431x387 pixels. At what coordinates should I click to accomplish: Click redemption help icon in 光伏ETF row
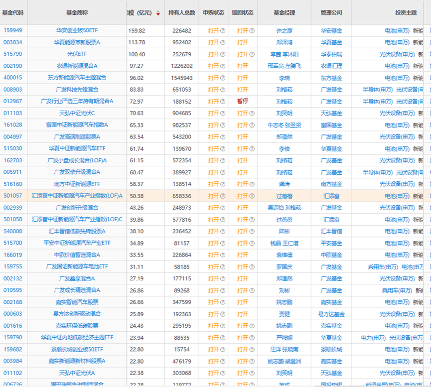(252, 54)
